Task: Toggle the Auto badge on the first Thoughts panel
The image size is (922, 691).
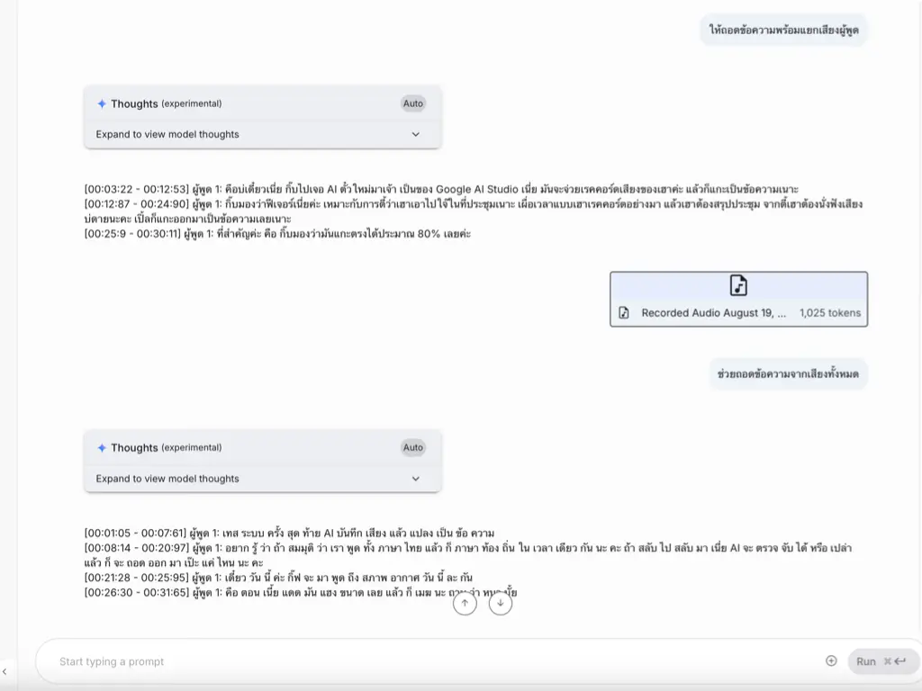Action: [x=413, y=103]
